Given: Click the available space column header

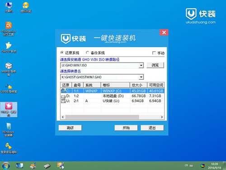Looking at the screenshot, I should [156, 85].
